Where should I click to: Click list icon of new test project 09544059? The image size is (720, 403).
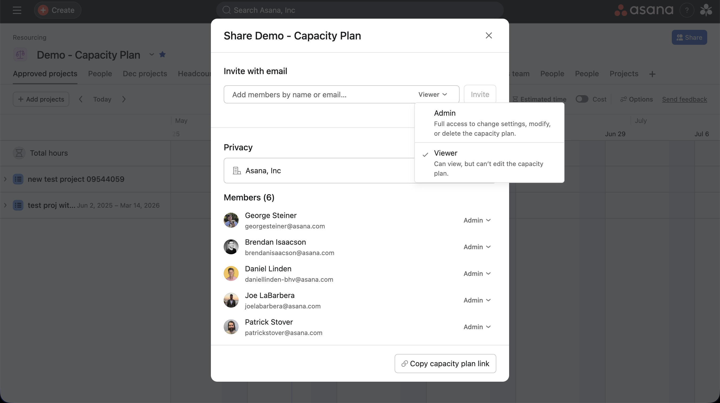(18, 179)
